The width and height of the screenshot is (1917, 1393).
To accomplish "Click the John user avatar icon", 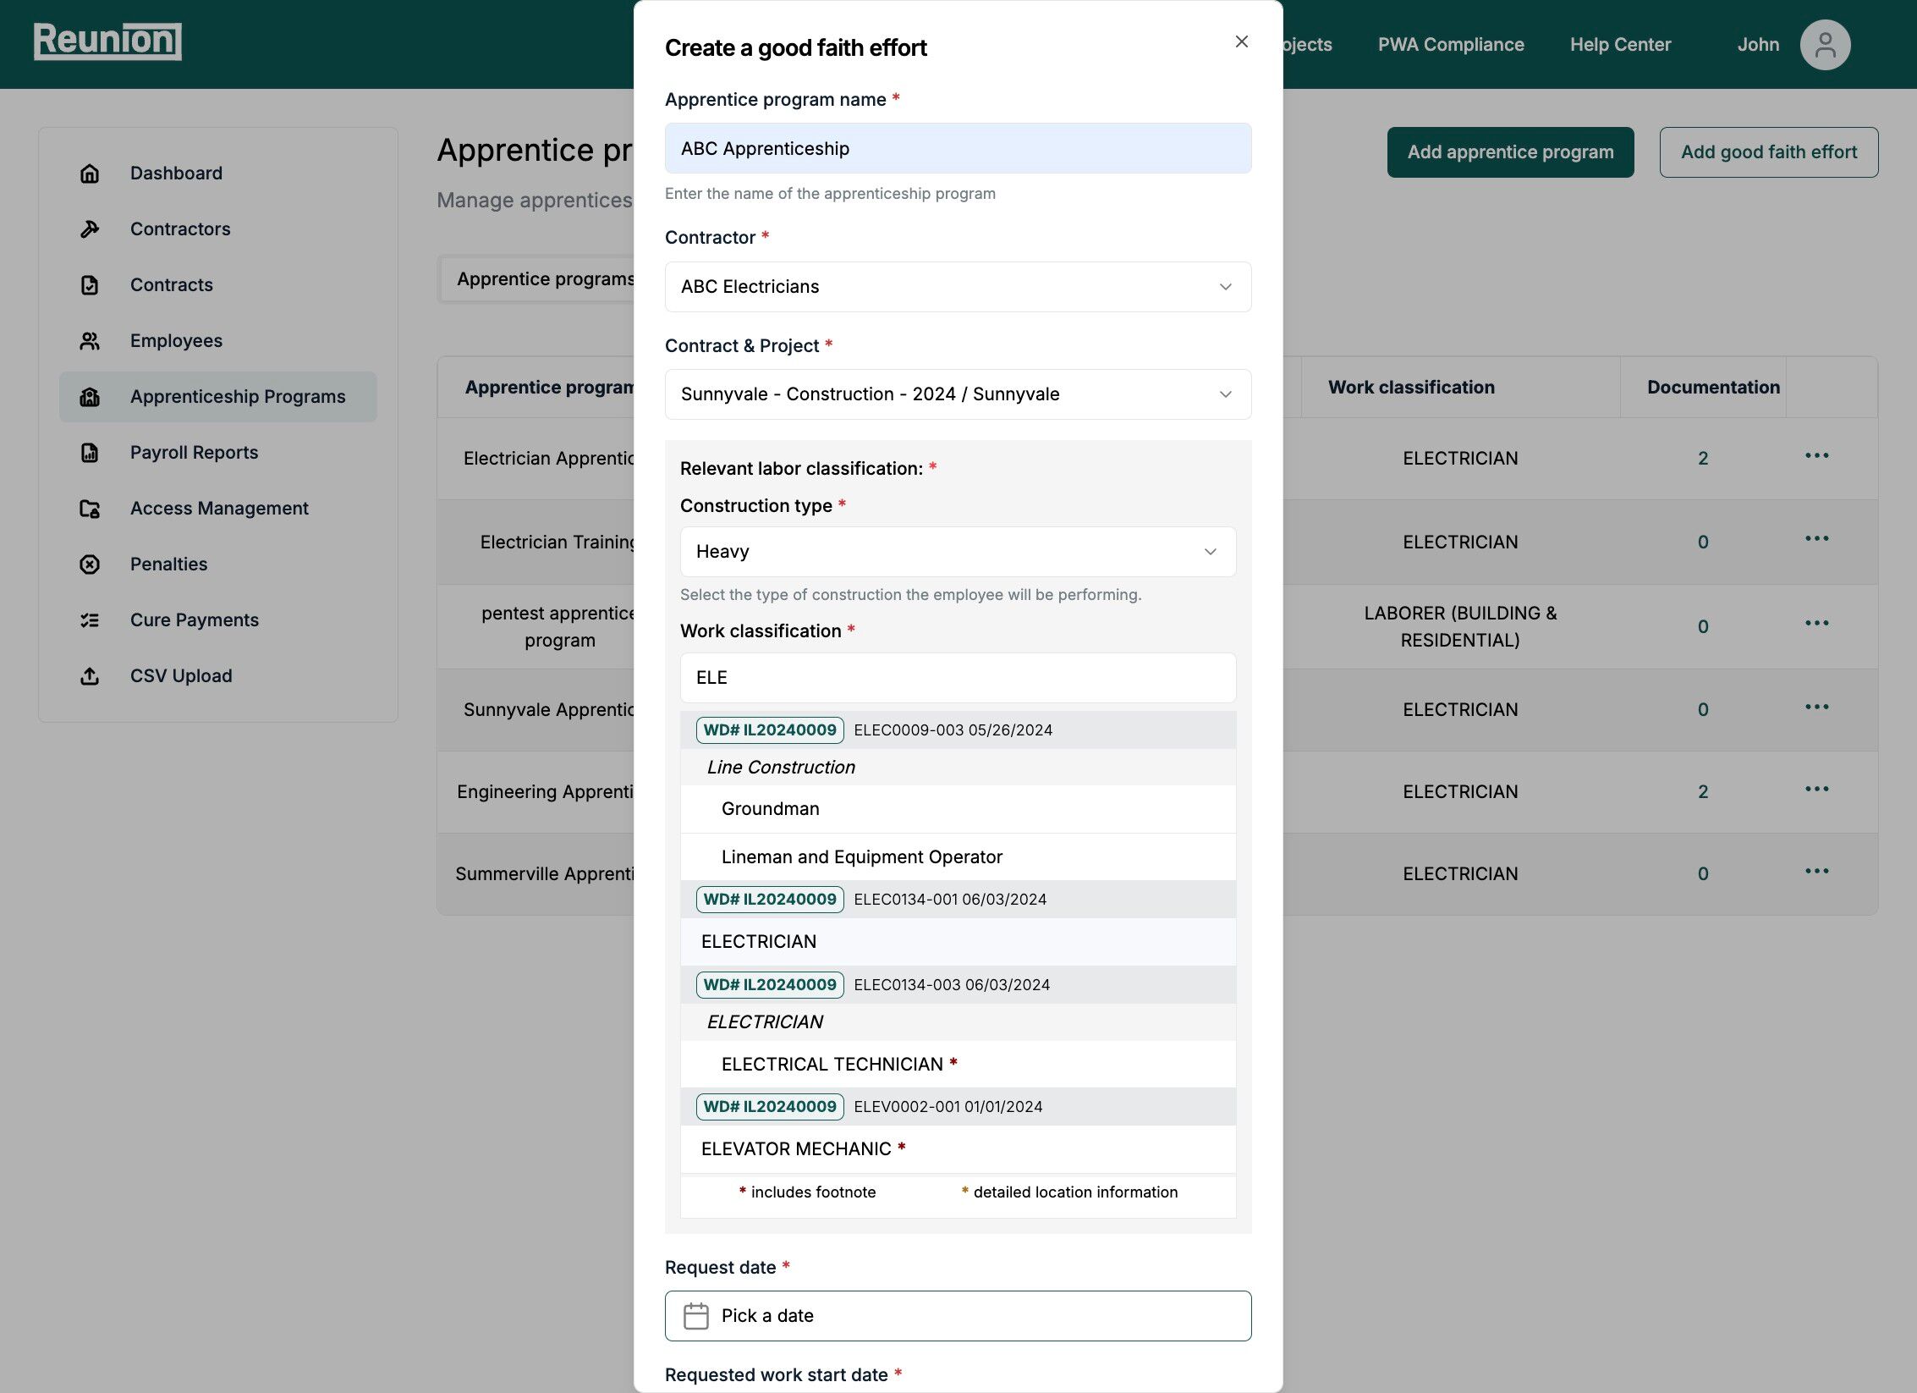I will point(1825,45).
